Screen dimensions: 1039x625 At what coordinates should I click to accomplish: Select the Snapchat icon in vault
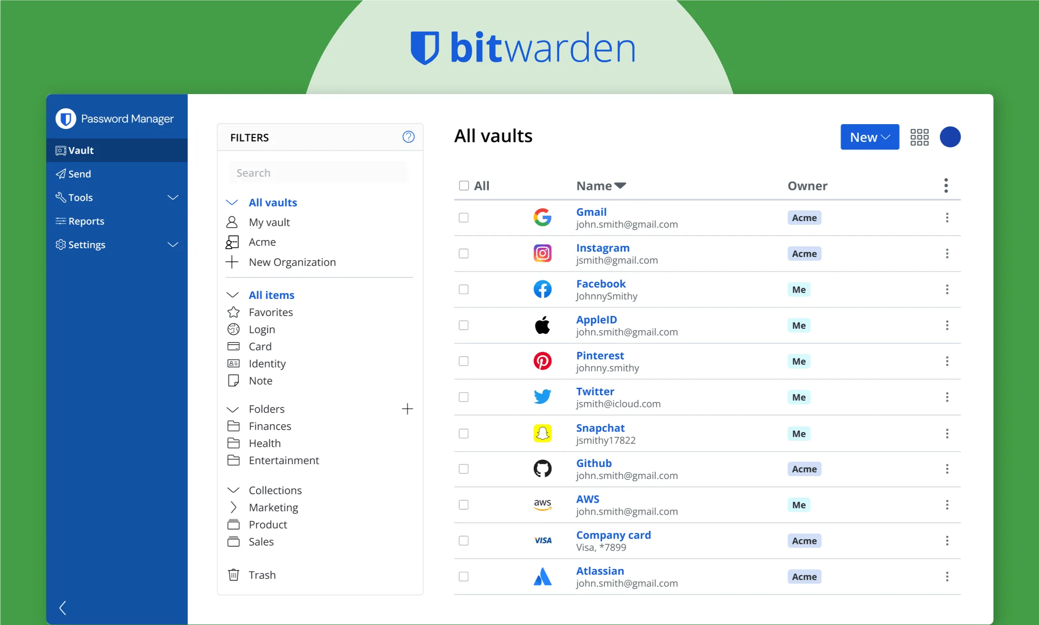(x=542, y=434)
